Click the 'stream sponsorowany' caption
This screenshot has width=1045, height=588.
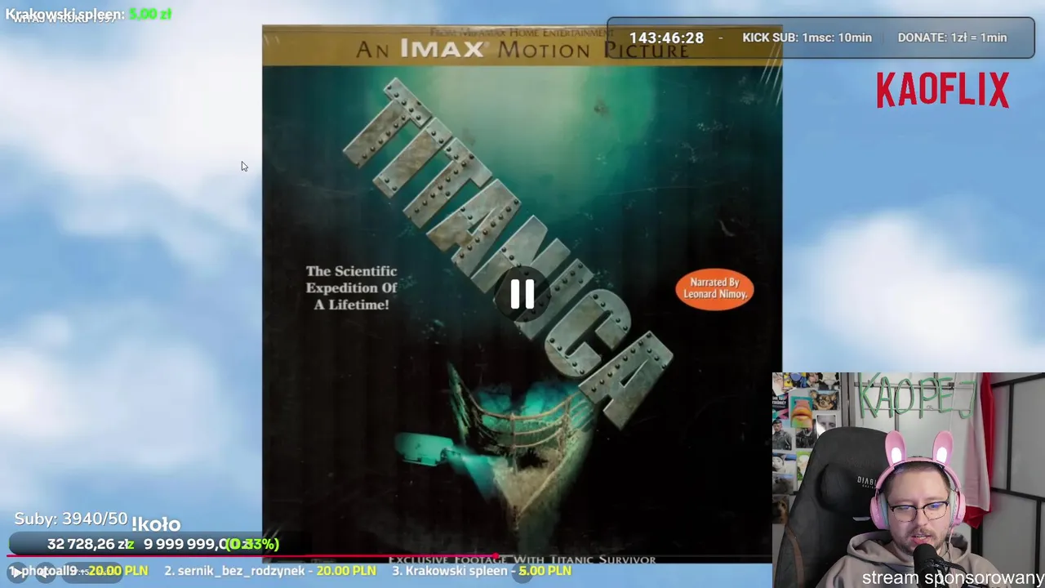tap(952, 578)
